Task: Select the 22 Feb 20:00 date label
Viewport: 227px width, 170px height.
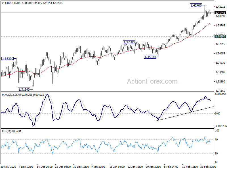Action: 208,167
